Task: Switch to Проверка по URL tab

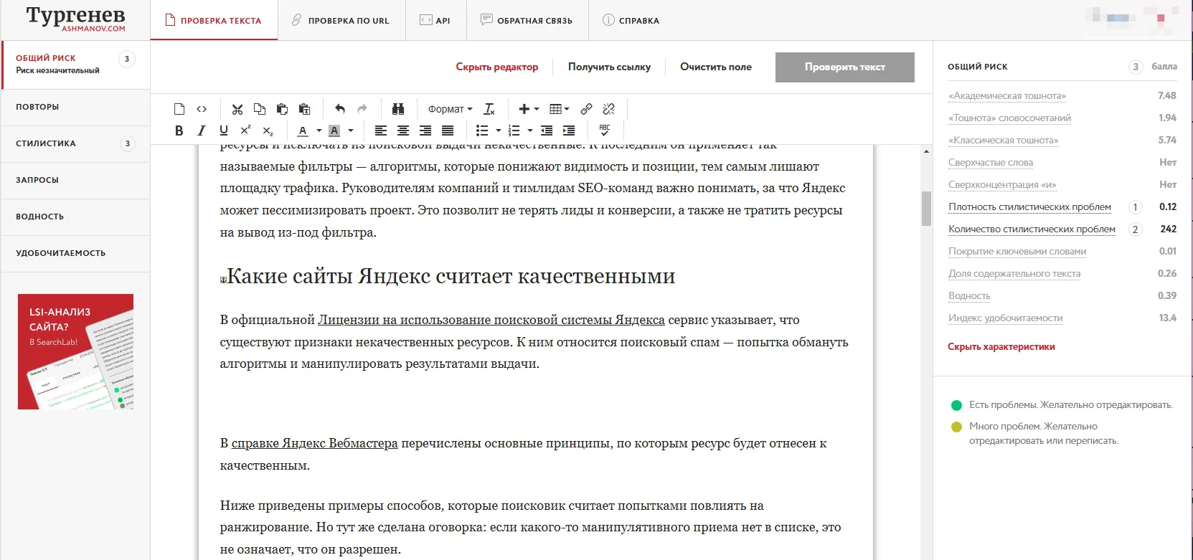Action: [341, 20]
